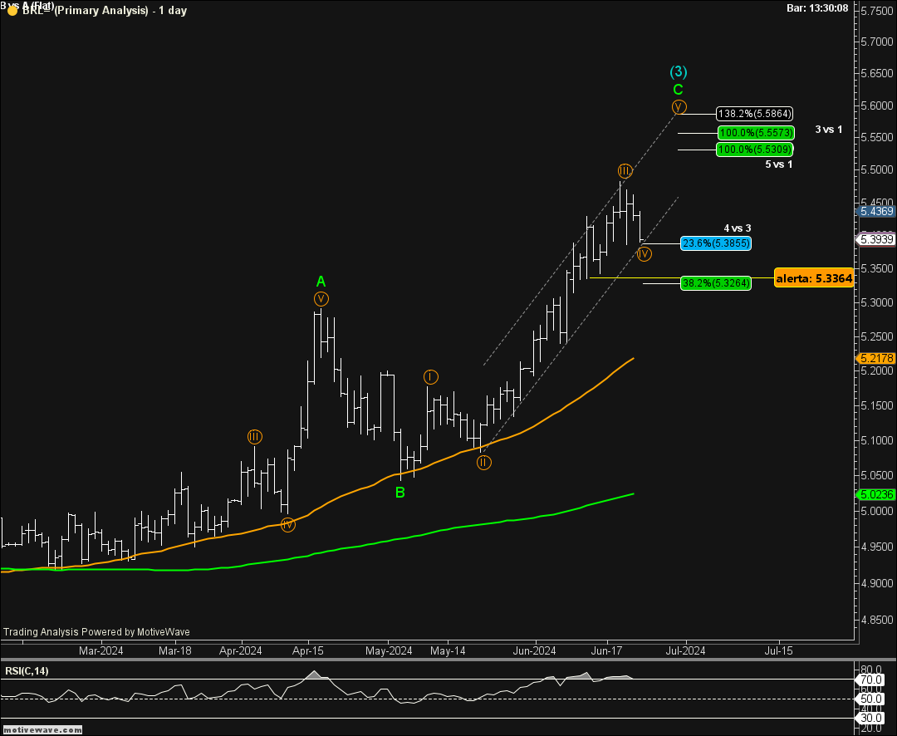This screenshot has height=736, width=897.
Task: Click the '4 vs 3' ratio text
Action: pyautogui.click(x=737, y=228)
